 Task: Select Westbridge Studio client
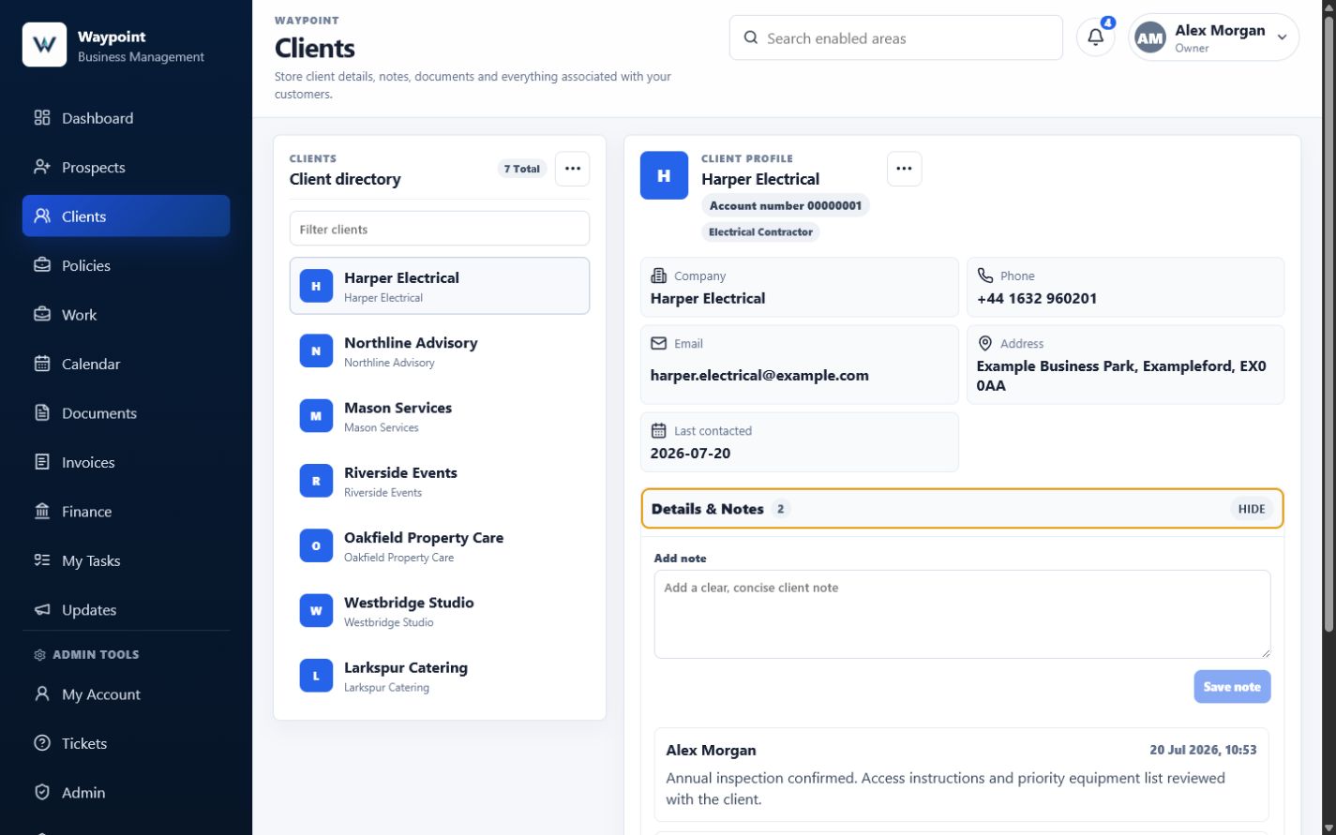pyautogui.click(x=440, y=611)
